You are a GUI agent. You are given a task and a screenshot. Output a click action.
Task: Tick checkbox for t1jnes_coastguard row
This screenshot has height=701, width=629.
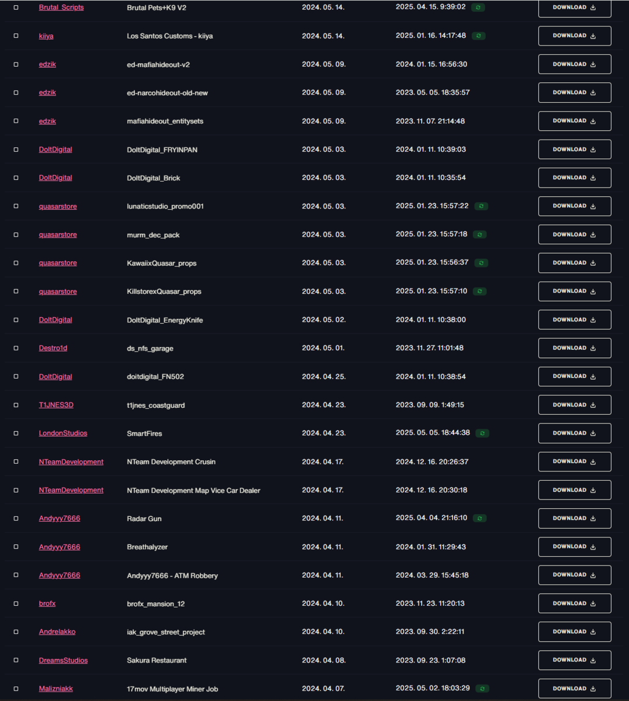coord(16,405)
